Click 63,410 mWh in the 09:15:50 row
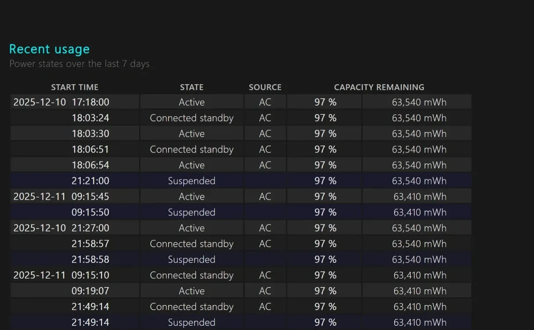This screenshot has height=330, width=534. (x=419, y=213)
